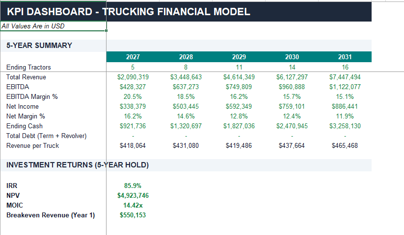This screenshot has width=404, height=235.
Task: Select Breakeven Revenue value $550,153
Action: coord(133,215)
